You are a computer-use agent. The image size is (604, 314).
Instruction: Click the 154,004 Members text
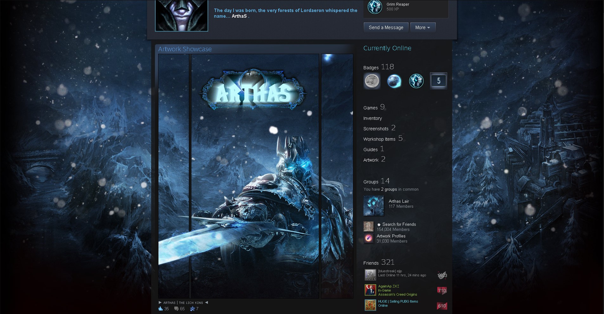(x=393, y=230)
